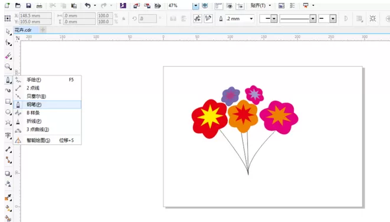Select the Transparency tool

click(x=8, y=184)
